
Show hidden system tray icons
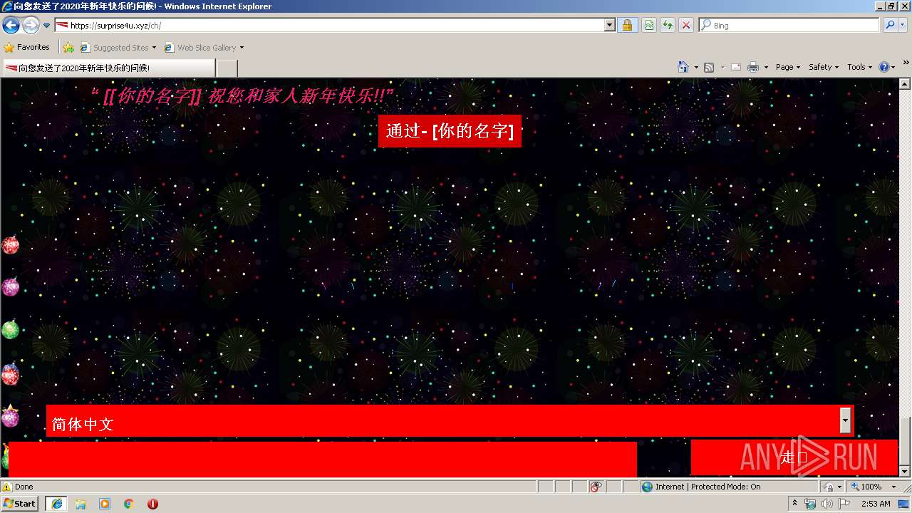click(x=795, y=504)
